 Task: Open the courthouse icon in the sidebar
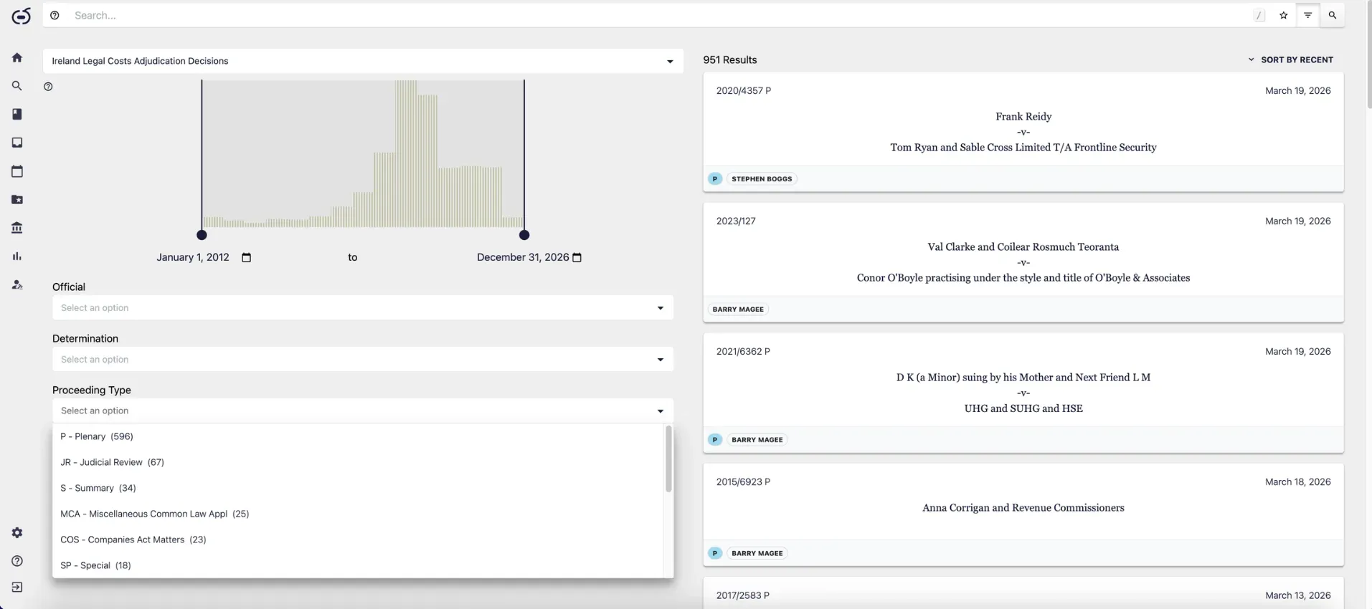(17, 228)
